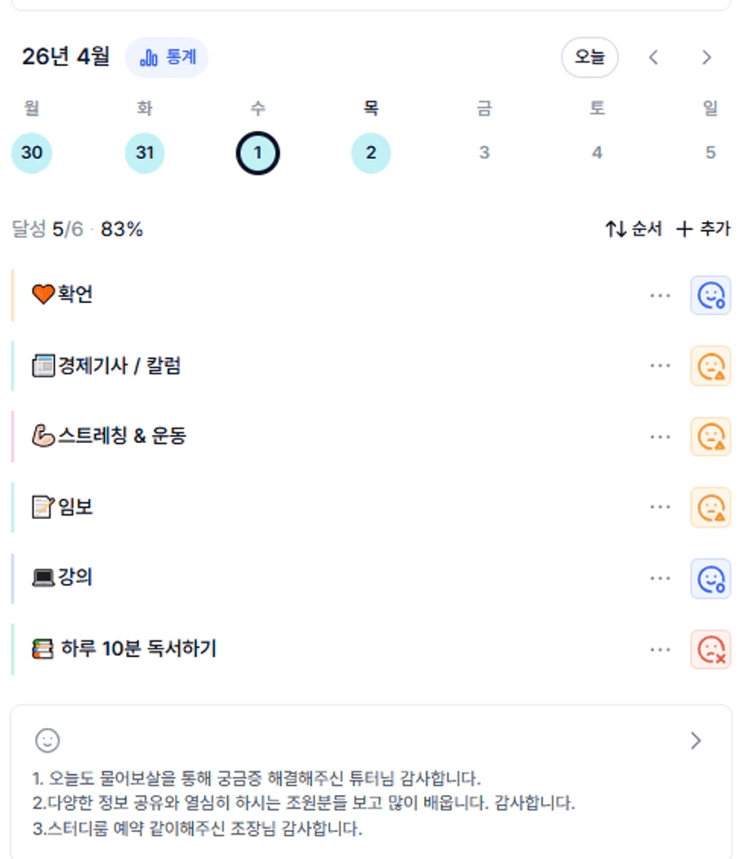Open more options for 임보
The image size is (746, 859).
(660, 507)
